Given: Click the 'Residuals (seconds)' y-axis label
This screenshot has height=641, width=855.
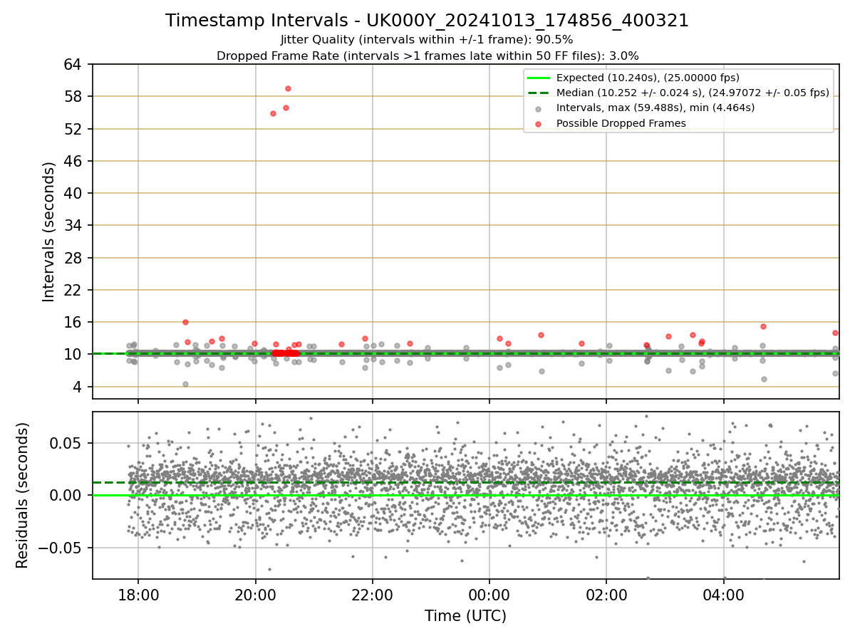Looking at the screenshot, I should point(23,495).
